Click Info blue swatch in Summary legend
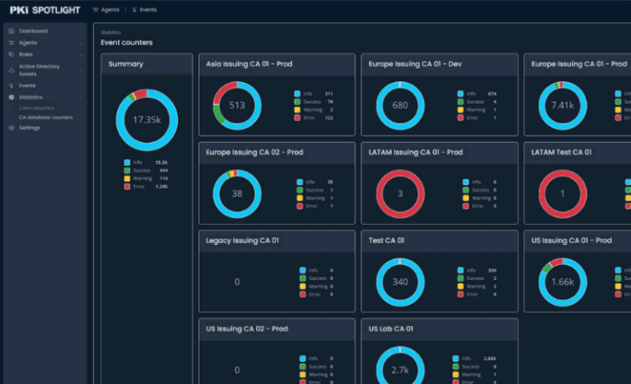Image resolution: width=631 pixels, height=384 pixels. [x=127, y=162]
